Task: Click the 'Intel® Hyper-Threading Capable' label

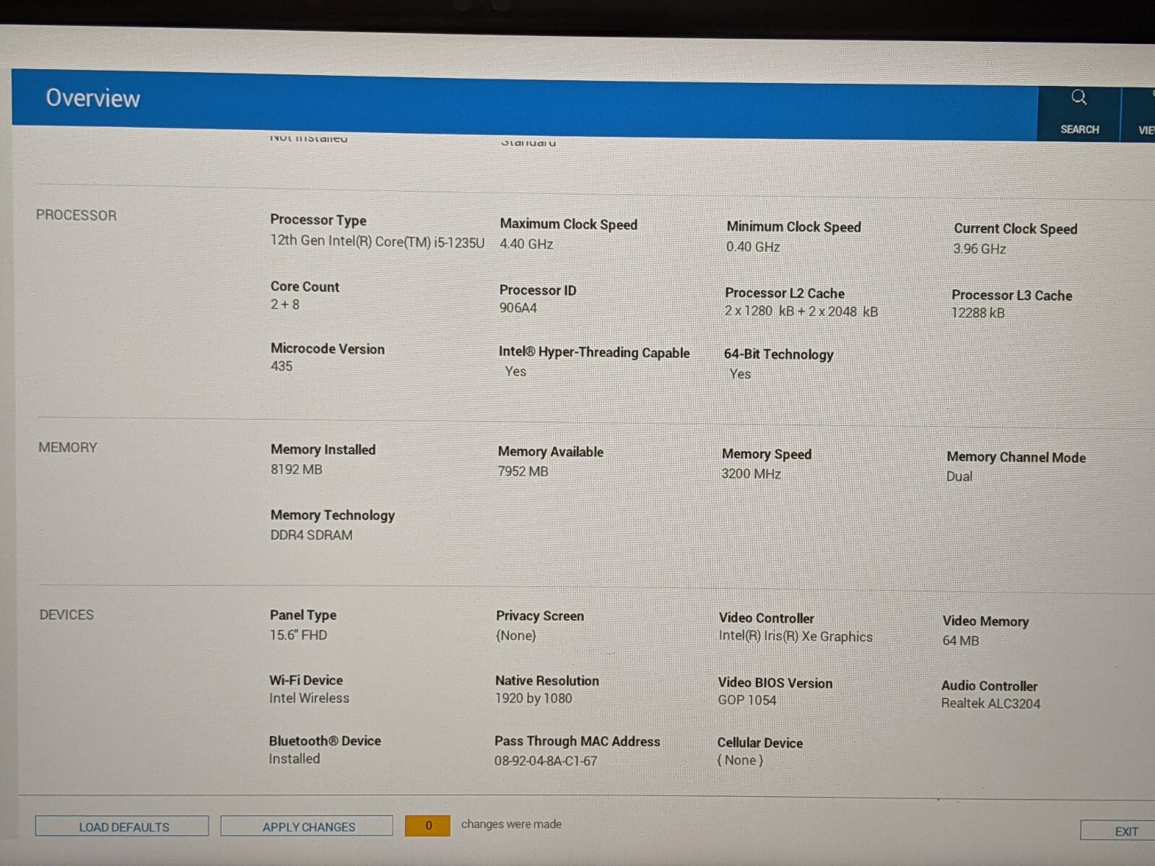Action: [x=594, y=353]
